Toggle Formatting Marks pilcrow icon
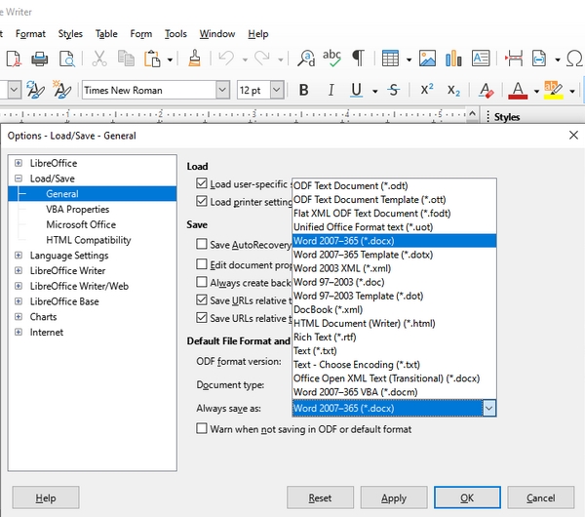 click(x=358, y=59)
